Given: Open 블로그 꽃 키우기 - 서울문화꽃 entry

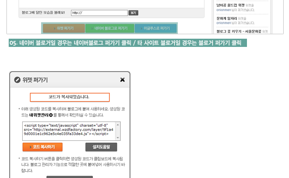Looking at the screenshot, I should (239, 31).
